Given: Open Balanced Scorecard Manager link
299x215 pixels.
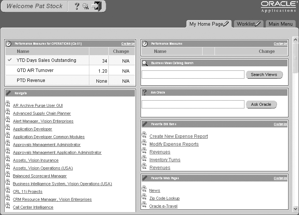Looking at the screenshot, I should pos(40,176).
